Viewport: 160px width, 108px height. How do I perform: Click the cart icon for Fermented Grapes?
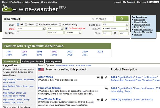pos(106,88)
